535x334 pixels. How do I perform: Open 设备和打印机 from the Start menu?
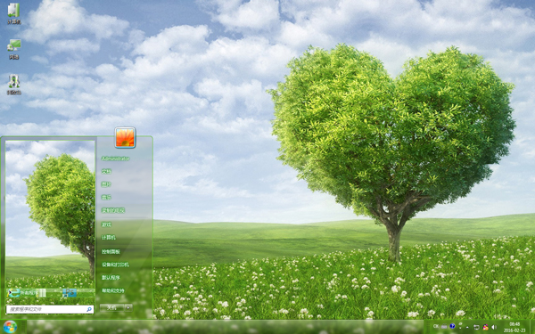click(x=115, y=265)
